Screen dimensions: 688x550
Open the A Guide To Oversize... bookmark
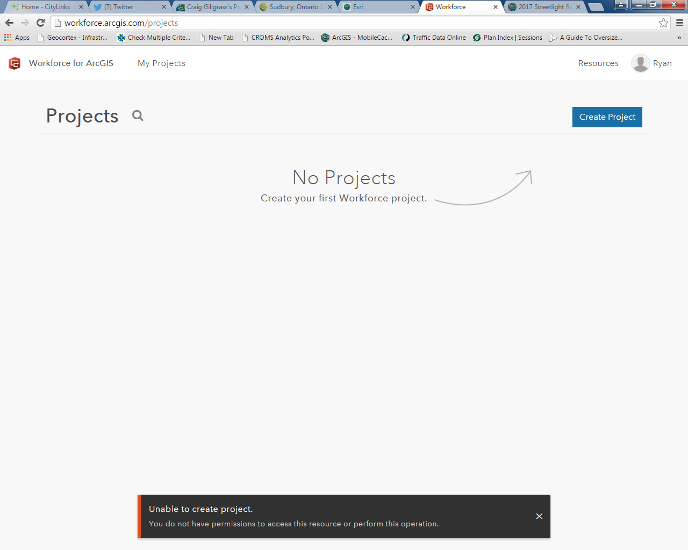coord(586,38)
